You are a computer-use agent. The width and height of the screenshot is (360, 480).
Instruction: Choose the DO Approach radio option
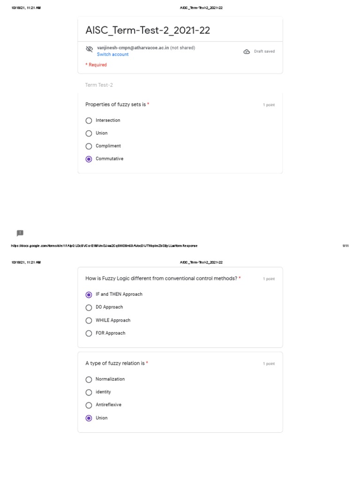[89, 307]
